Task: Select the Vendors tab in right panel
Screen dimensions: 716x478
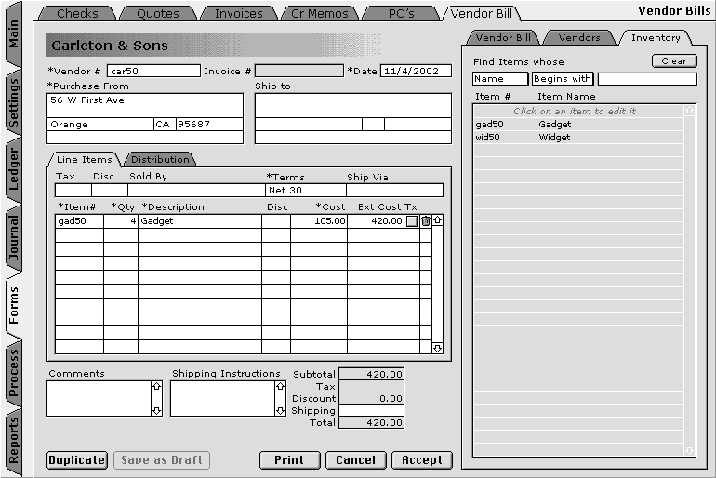Action: 579,38
